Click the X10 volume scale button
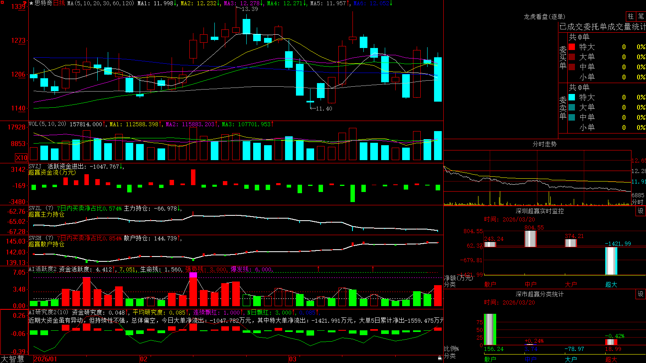Screen dimensions: 646x363 pos(21,158)
